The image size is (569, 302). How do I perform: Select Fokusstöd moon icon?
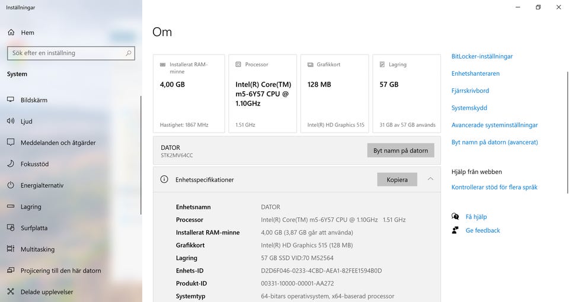11,164
